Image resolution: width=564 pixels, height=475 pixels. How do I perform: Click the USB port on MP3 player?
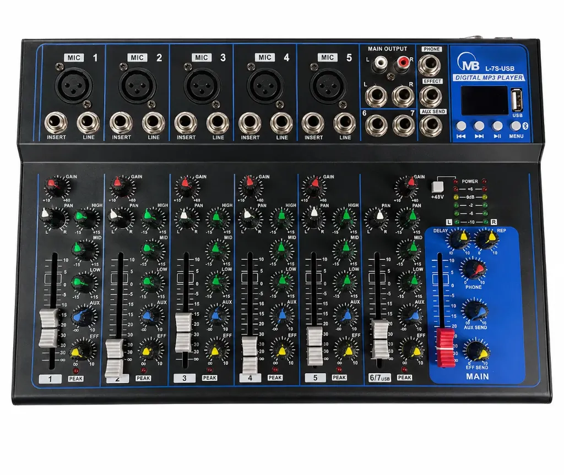[x=517, y=100]
